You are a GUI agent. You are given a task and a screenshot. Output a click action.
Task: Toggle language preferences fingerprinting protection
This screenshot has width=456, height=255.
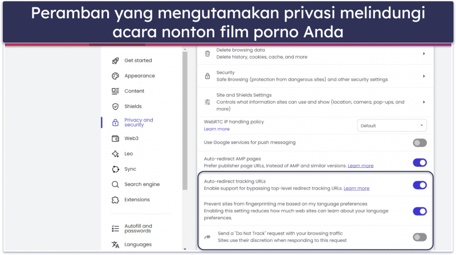pos(420,211)
